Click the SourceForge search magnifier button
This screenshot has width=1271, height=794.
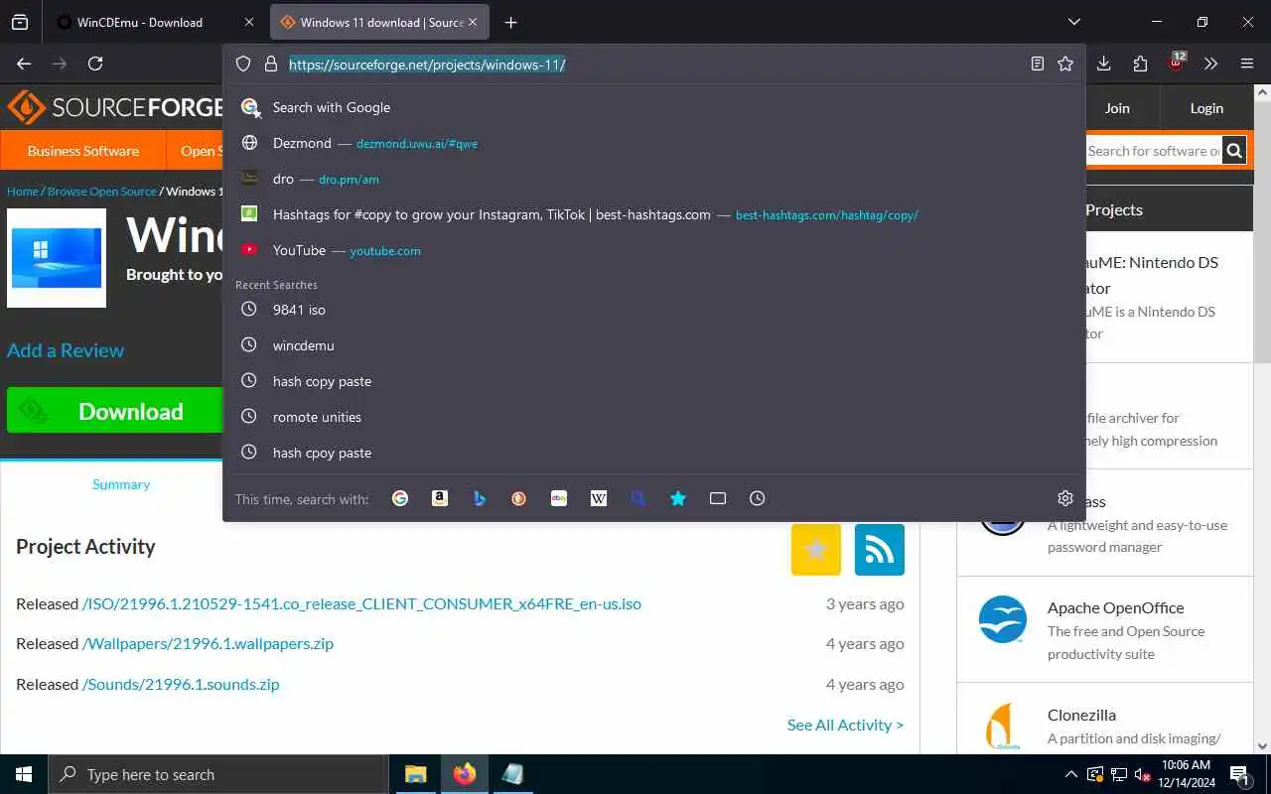[x=1234, y=151]
